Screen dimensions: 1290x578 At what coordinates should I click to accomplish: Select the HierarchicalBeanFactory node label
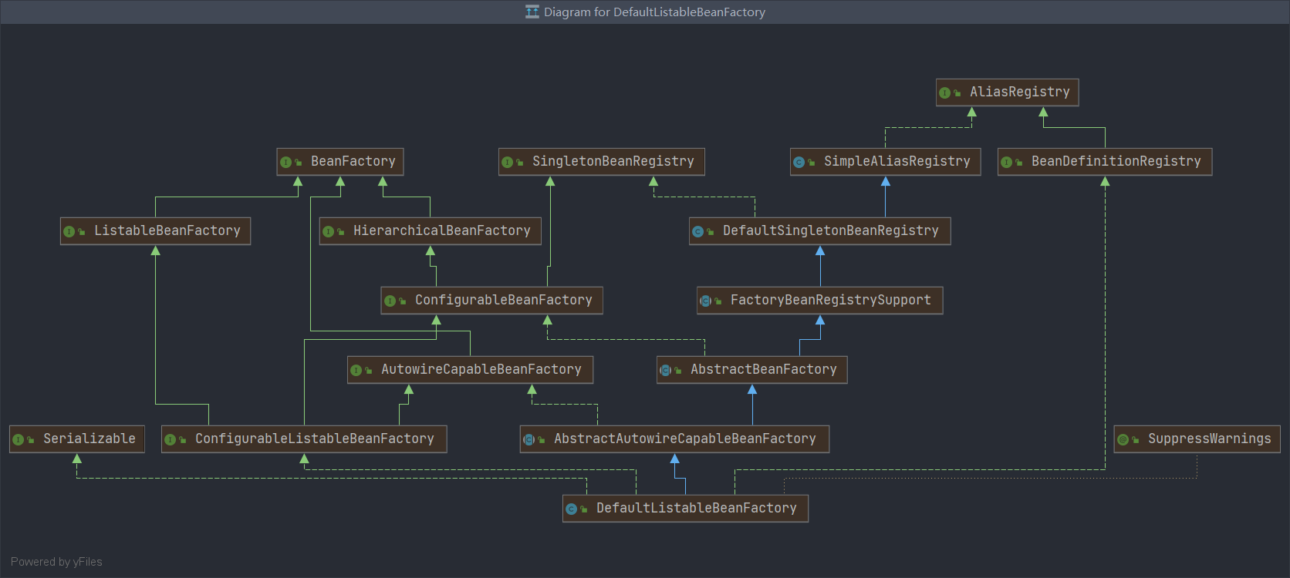tap(441, 230)
